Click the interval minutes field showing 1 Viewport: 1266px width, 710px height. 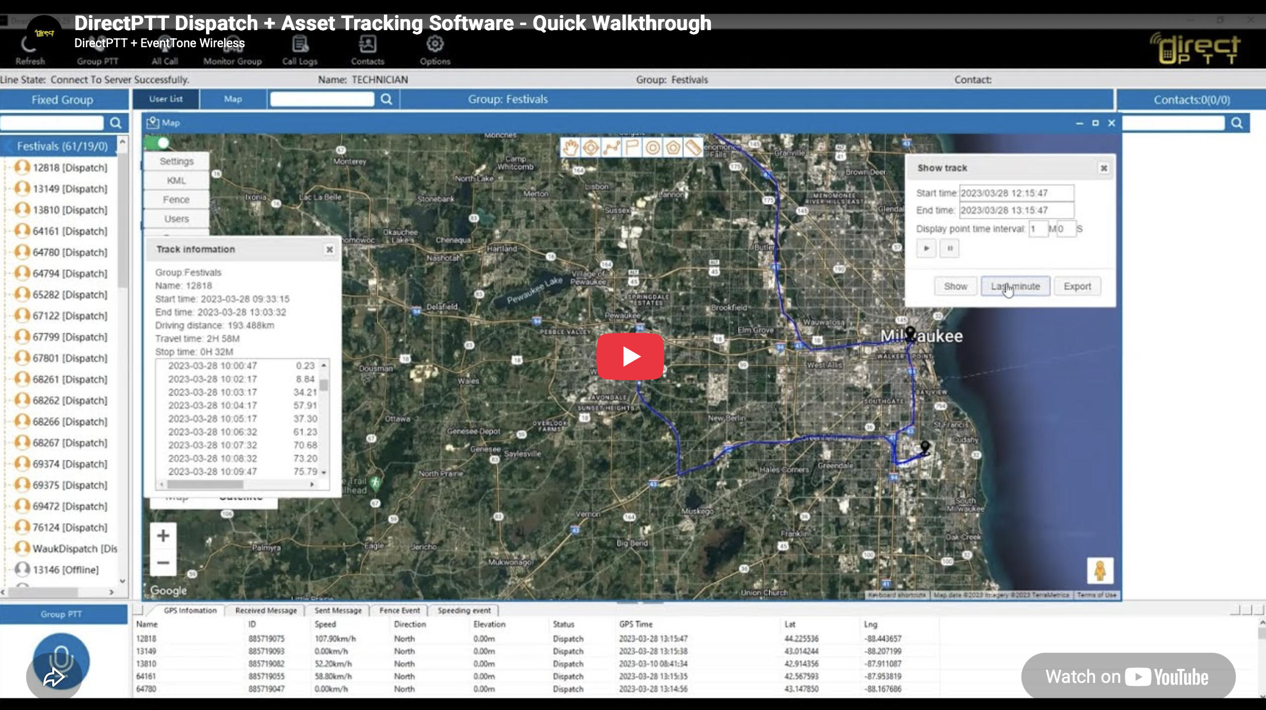click(1038, 229)
